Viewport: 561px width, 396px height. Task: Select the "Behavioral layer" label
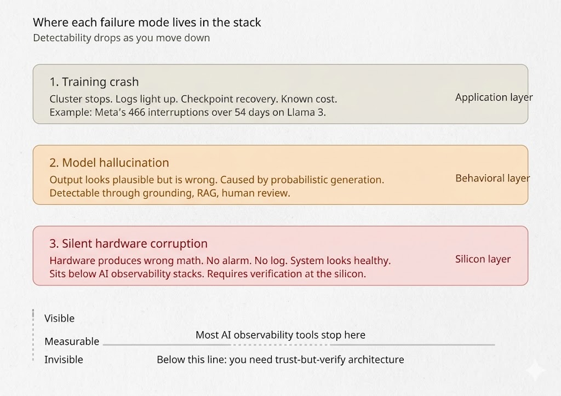[493, 178]
